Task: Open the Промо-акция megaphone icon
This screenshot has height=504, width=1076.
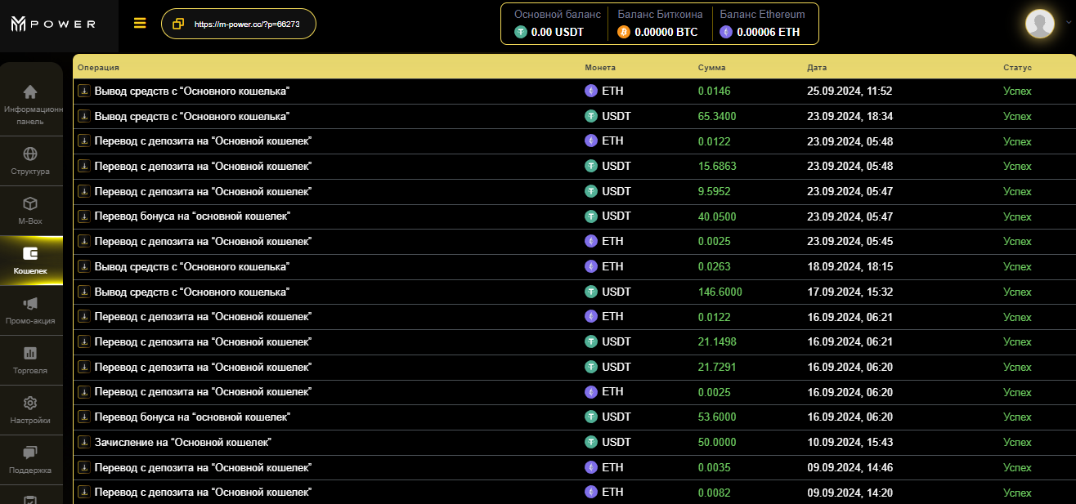Action: [30, 304]
